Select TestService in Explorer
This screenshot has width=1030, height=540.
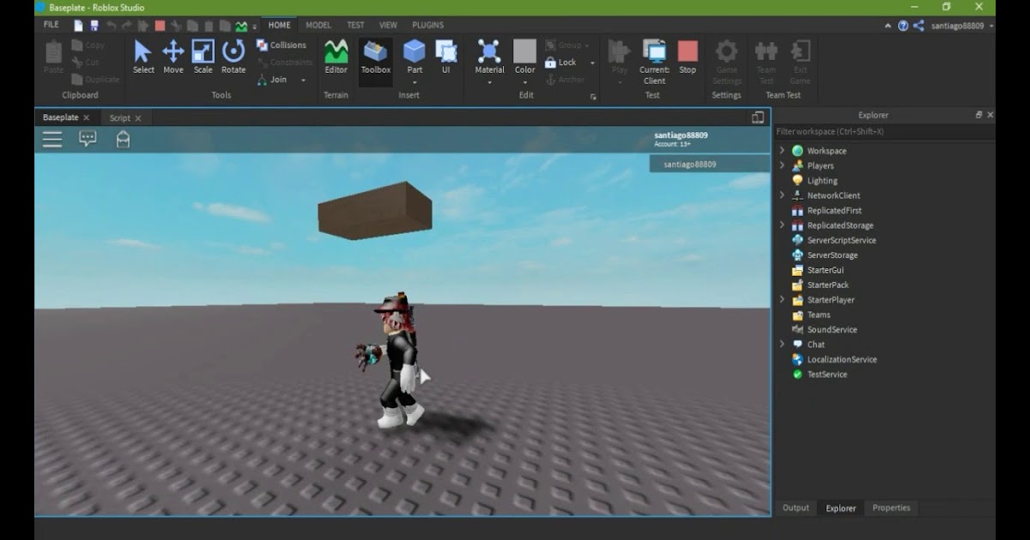pos(827,375)
